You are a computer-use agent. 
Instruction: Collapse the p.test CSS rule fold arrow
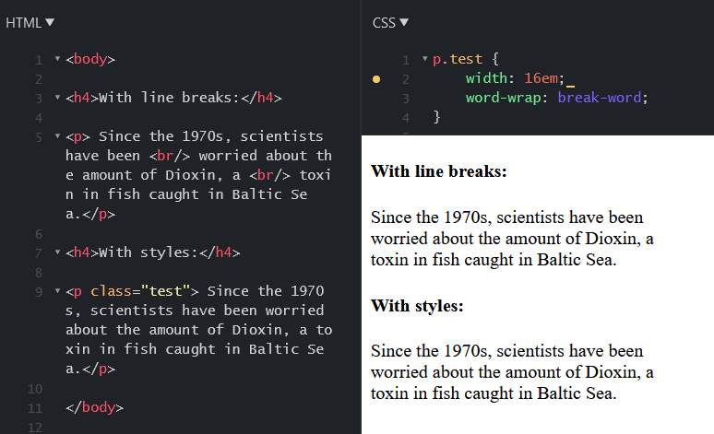(x=425, y=59)
